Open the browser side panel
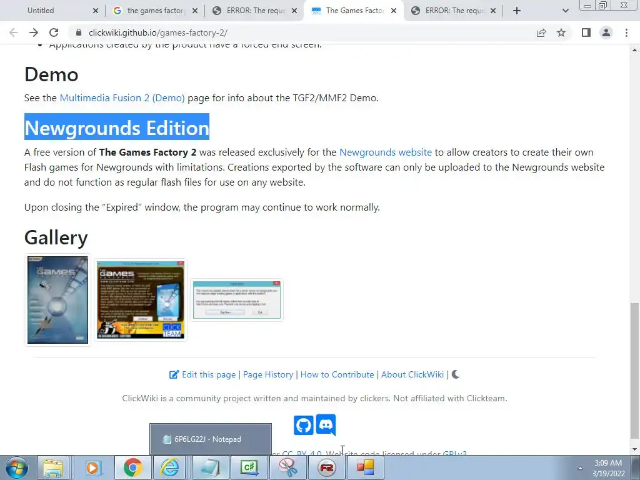Image resolution: width=640 pixels, height=480 pixels. pos(586,32)
